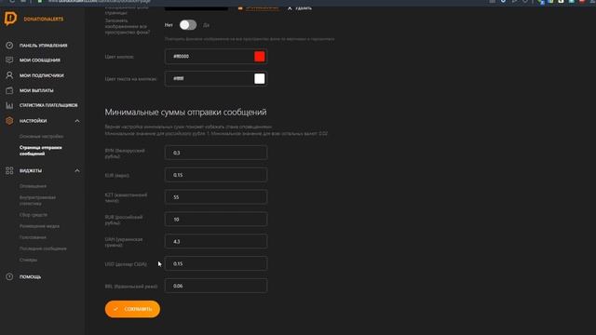Click the Мои сообщения message icon

click(x=9, y=60)
